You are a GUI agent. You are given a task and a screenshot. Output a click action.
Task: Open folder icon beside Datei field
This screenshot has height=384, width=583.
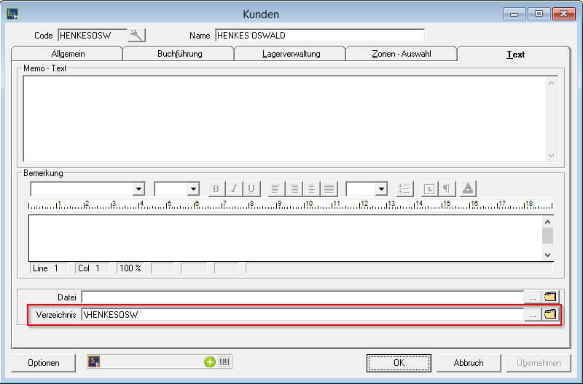550,297
